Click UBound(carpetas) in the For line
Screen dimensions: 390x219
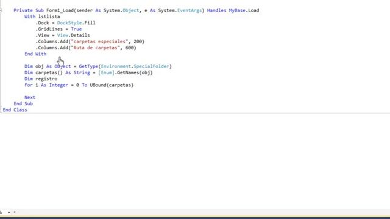pyautogui.click(x=112, y=85)
